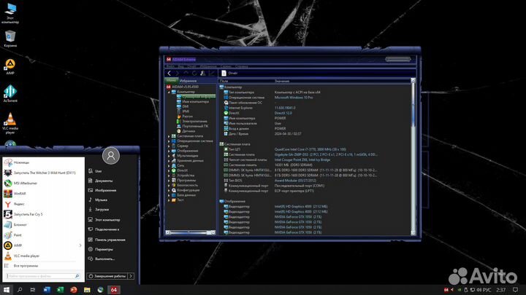Click the user-figure icon in AIDA64 toolbar
526x295 pixels.
click(x=202, y=73)
